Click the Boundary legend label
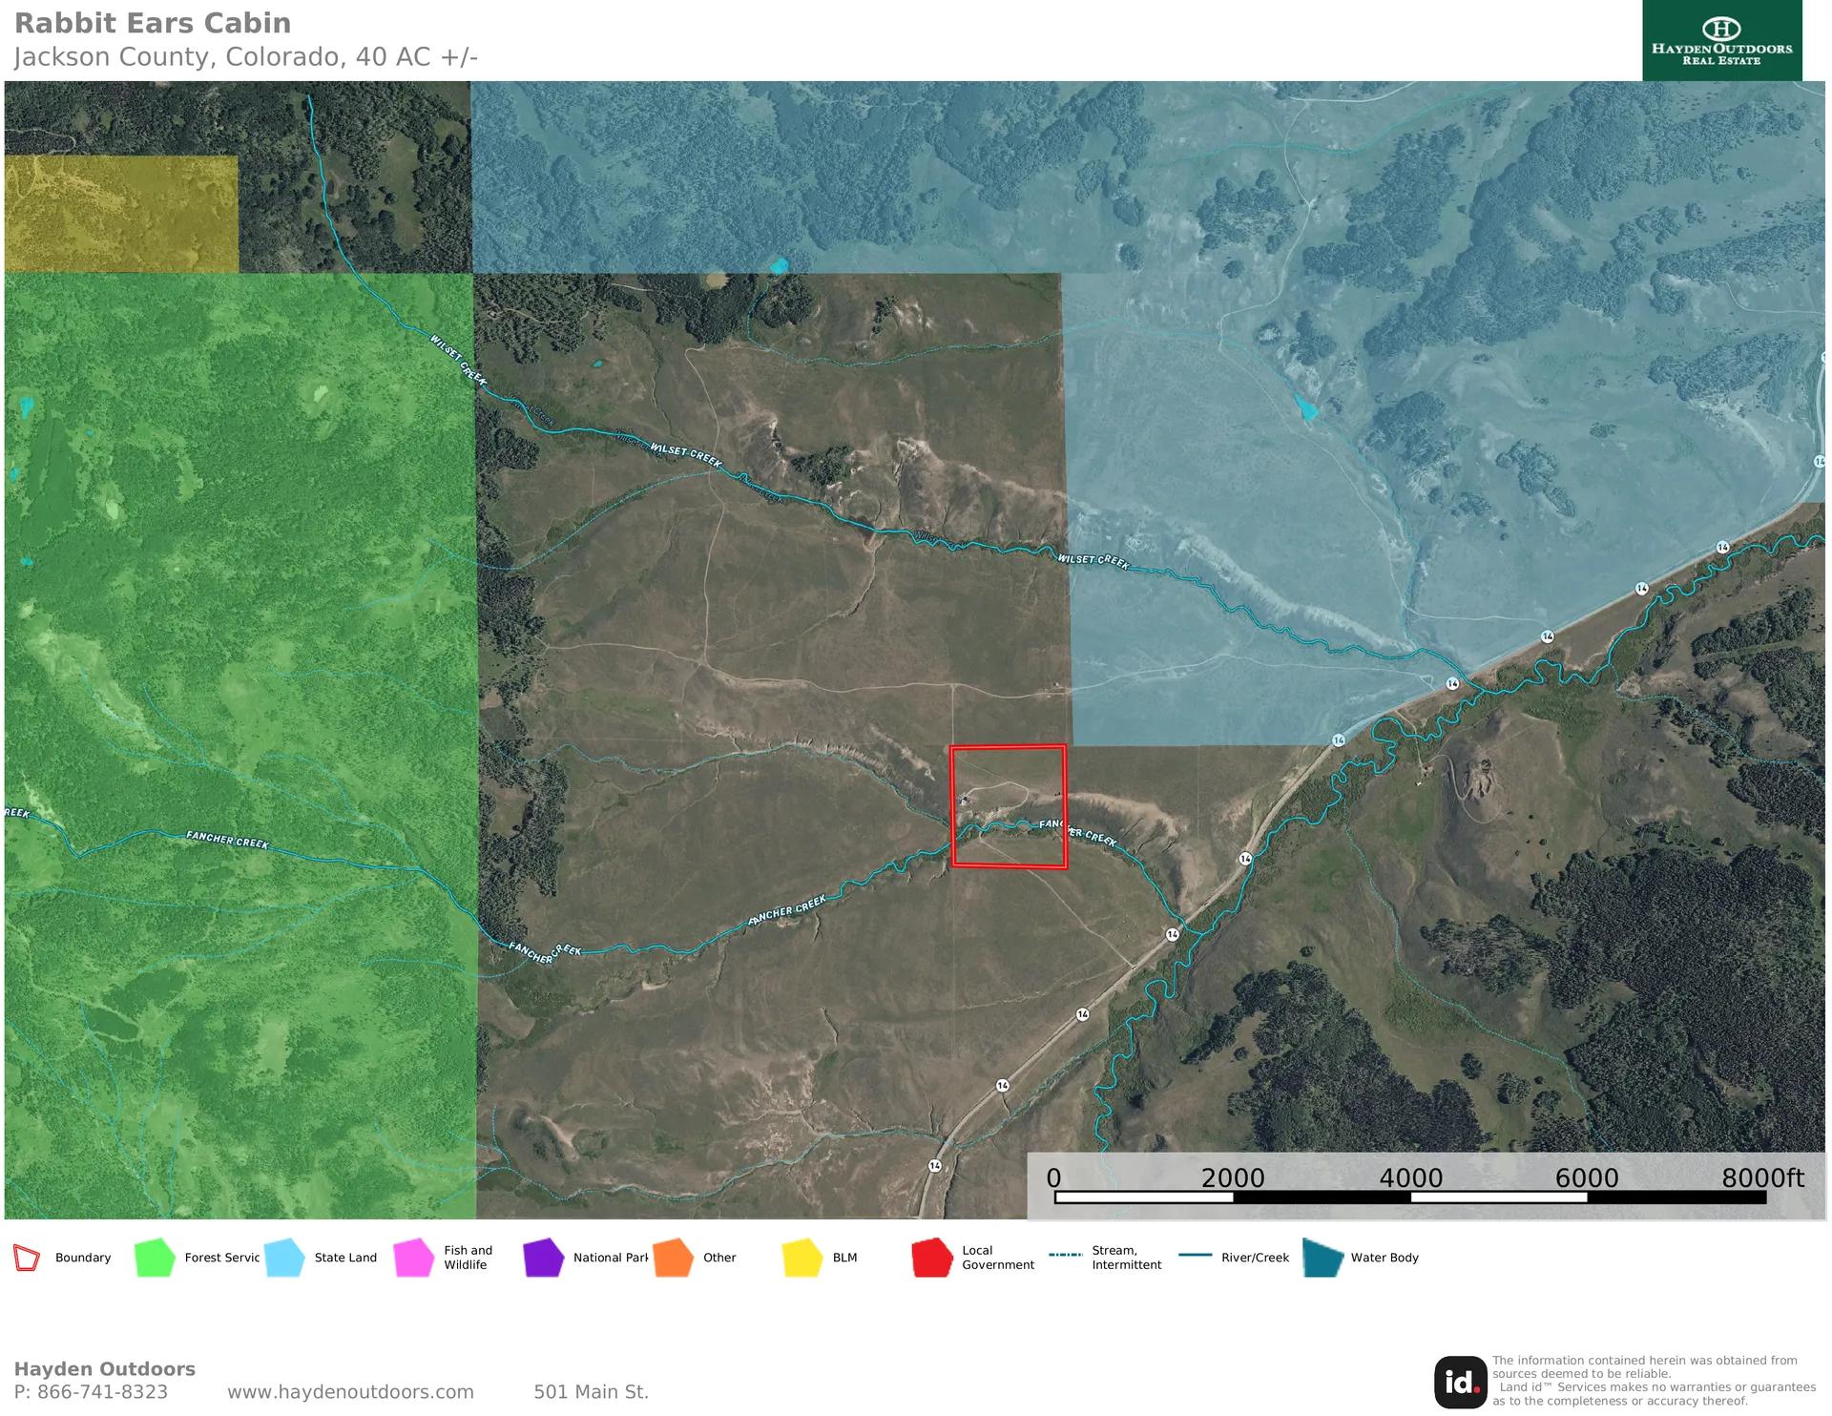Screen dimensions: 1832x1416 (x=83, y=1258)
